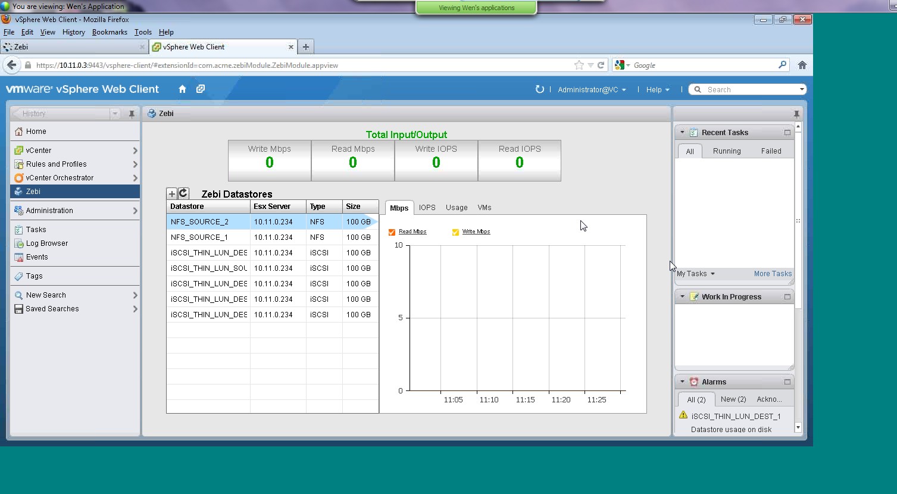Expand vCenter Orchestrator
897x494 pixels.
(x=135, y=178)
